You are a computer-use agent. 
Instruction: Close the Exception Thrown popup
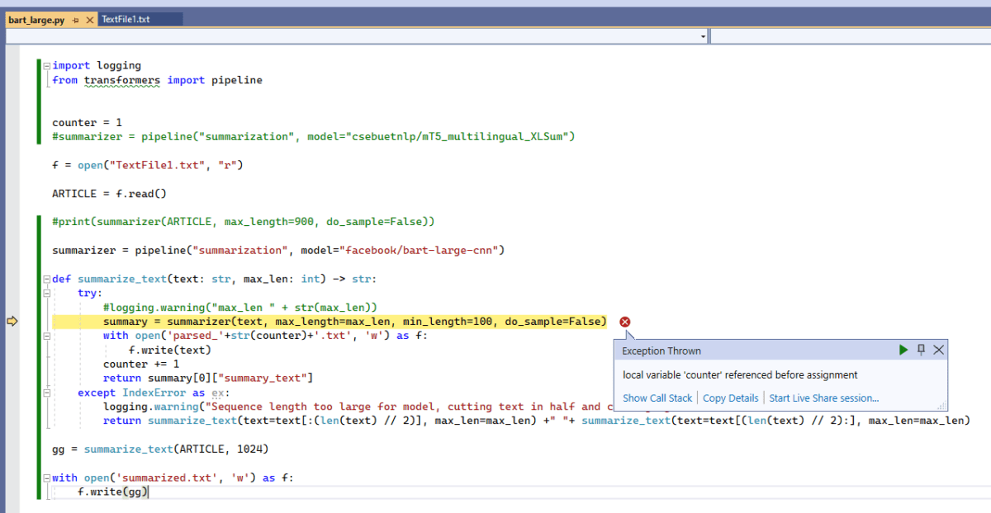(x=938, y=351)
